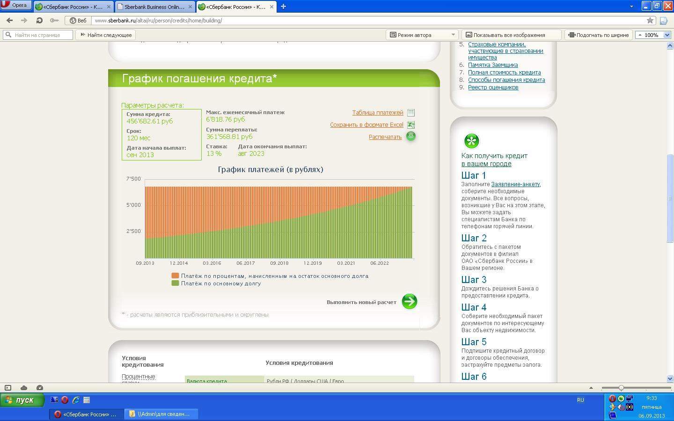Toggle Показывать все изображения
The width and height of the screenshot is (674, 421).
click(x=511, y=35)
